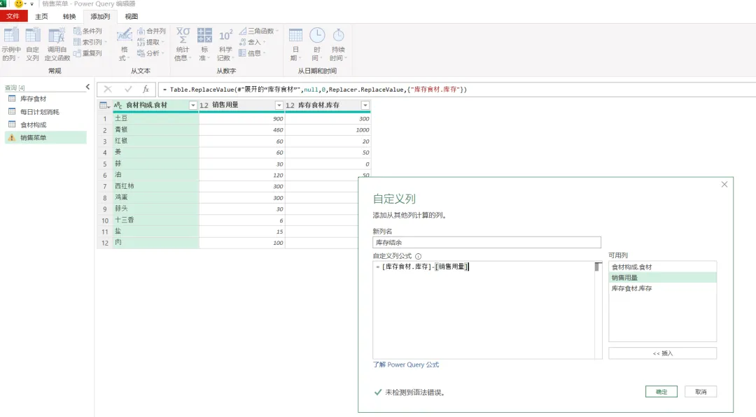This screenshot has width=756, height=417.
Task: Click the Conditional Column (条件列) button
Action: click(87, 31)
